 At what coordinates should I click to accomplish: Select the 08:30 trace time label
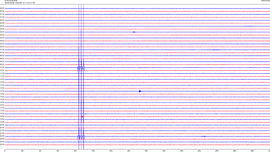click(2, 59)
